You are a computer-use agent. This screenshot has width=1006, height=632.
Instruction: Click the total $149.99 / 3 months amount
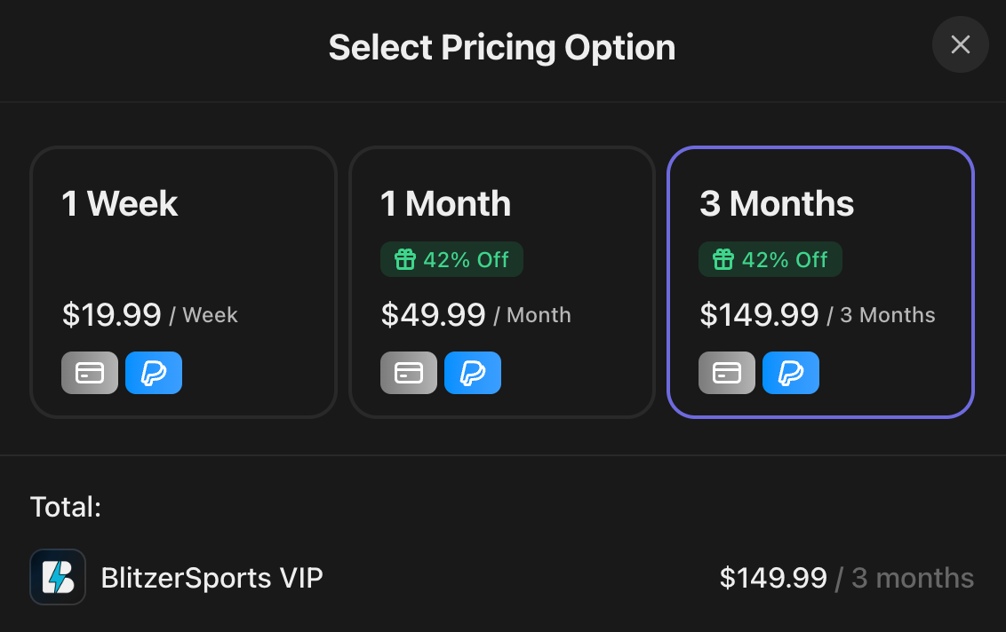(846, 579)
